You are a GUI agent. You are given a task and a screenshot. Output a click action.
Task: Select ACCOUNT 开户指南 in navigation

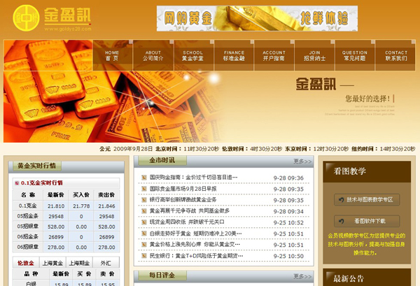coord(274,55)
